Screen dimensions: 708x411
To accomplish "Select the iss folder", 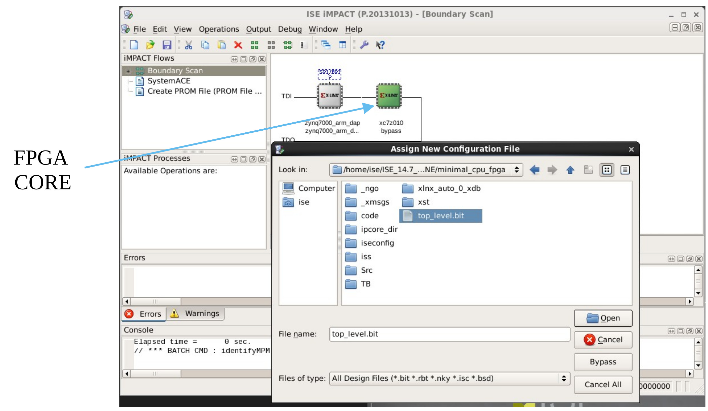I will (x=358, y=256).
